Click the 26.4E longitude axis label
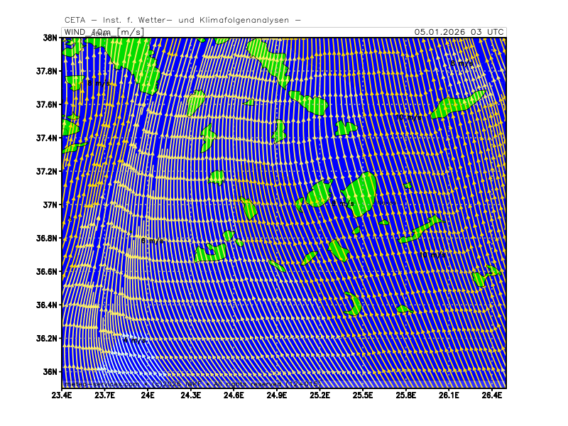 click(x=492, y=395)
